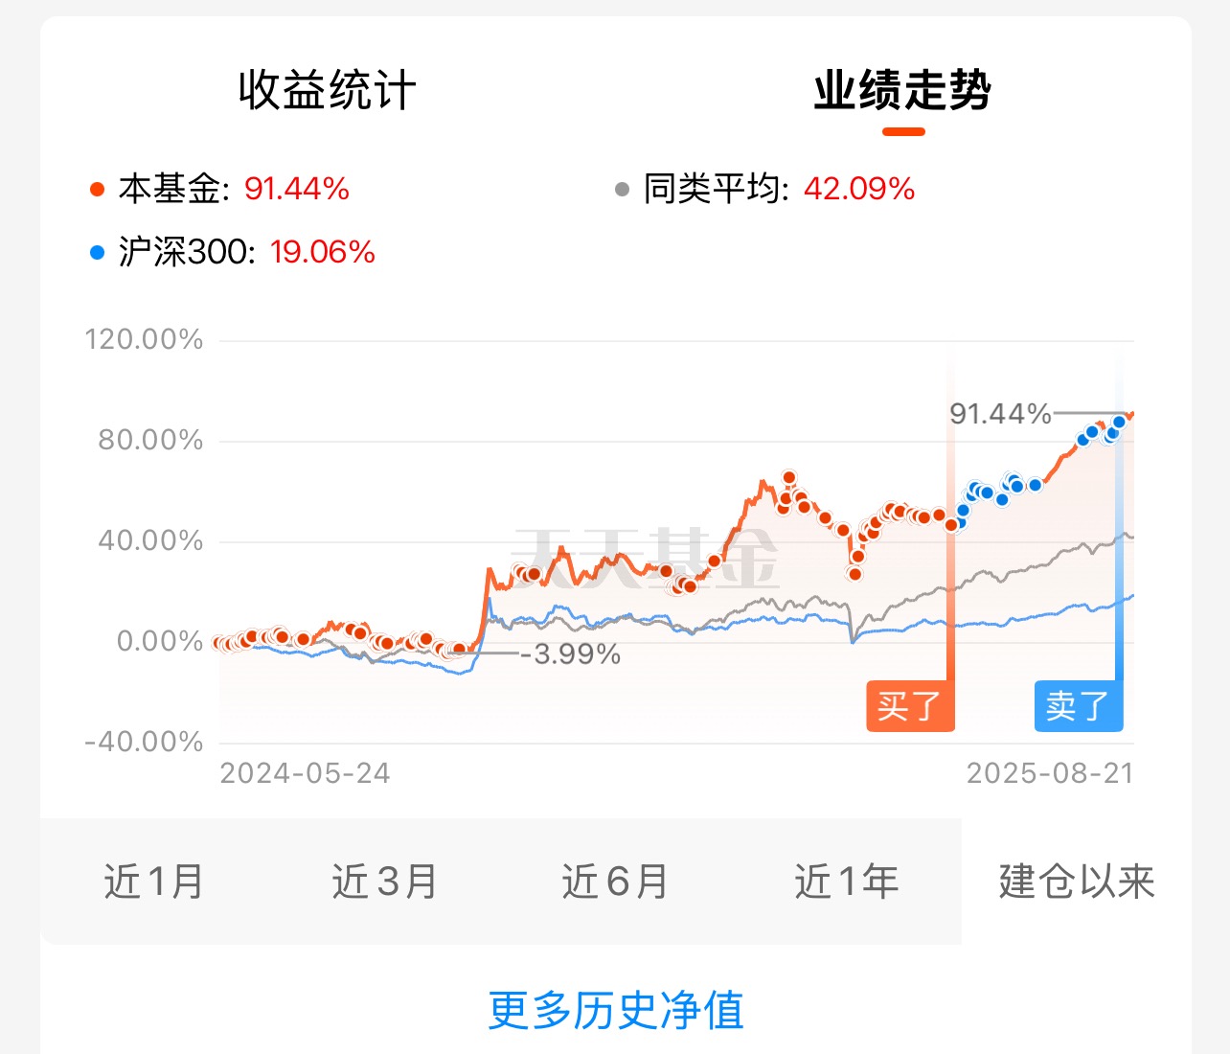1230x1054 pixels.
Task: Select the 建仓以来 time range
Action: pos(1077,882)
